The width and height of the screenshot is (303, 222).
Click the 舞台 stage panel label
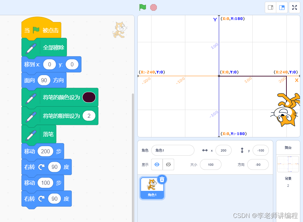coord(288,148)
